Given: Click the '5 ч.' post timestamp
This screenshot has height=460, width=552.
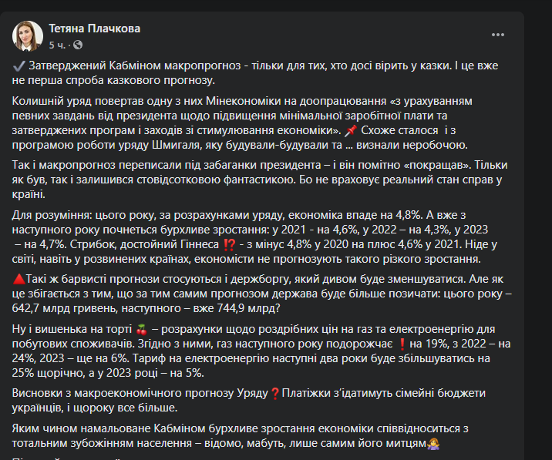Looking at the screenshot, I should click(x=56, y=43).
